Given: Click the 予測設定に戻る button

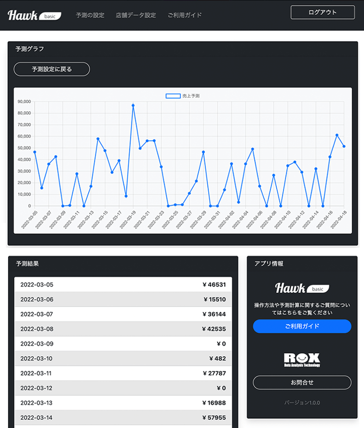Looking at the screenshot, I should click(x=52, y=69).
